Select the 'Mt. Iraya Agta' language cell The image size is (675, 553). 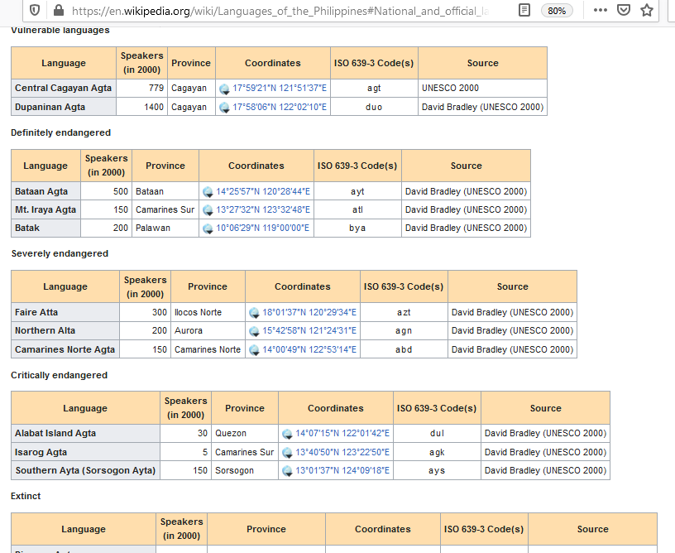(x=45, y=209)
